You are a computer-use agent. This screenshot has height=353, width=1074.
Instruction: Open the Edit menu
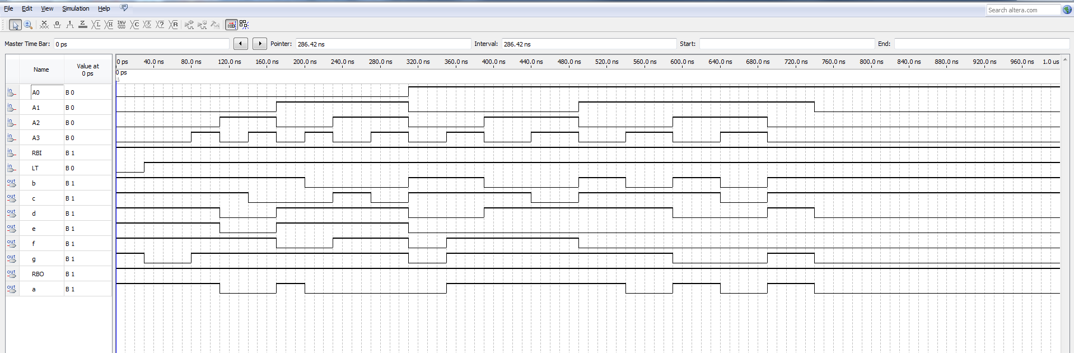coord(27,8)
